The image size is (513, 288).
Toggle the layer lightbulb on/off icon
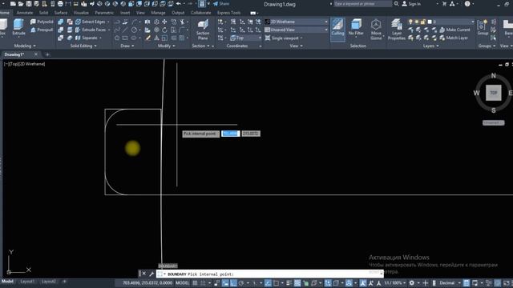click(410, 22)
